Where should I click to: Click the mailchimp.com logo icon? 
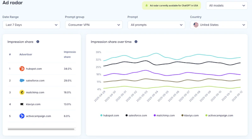(x=22, y=92)
